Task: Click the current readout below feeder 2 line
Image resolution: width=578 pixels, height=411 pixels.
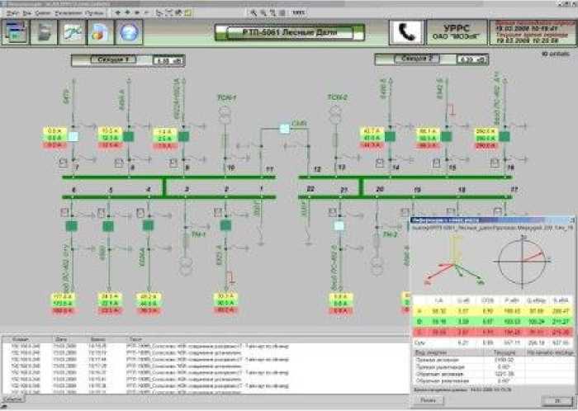Action: (x=225, y=303)
